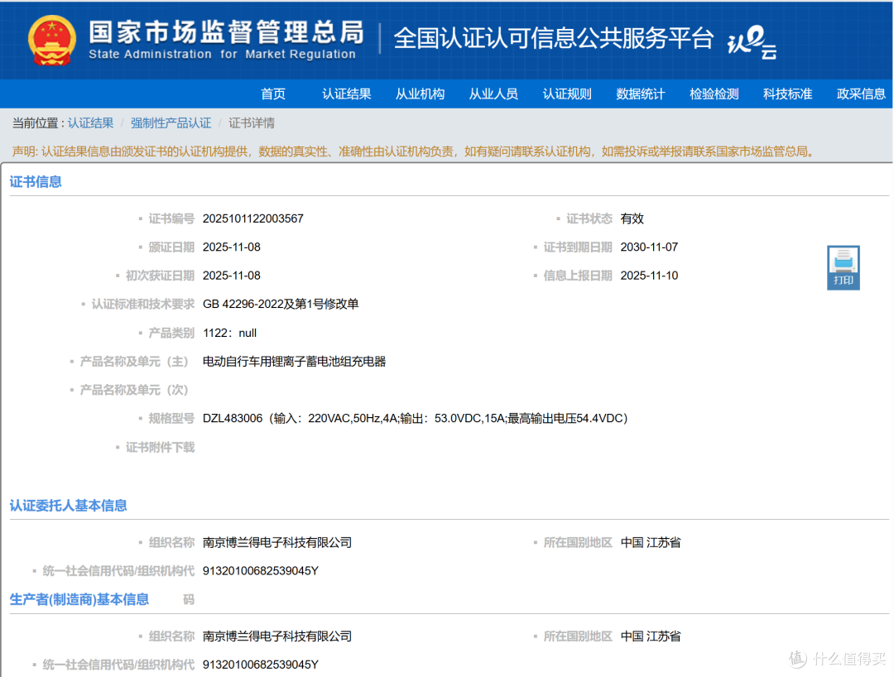The width and height of the screenshot is (894, 677).
Task: Click the applicant's organization name 南京博兰得电子科技有限公司
Action: (277, 543)
